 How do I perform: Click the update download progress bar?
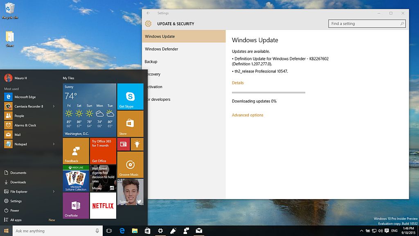268,93
